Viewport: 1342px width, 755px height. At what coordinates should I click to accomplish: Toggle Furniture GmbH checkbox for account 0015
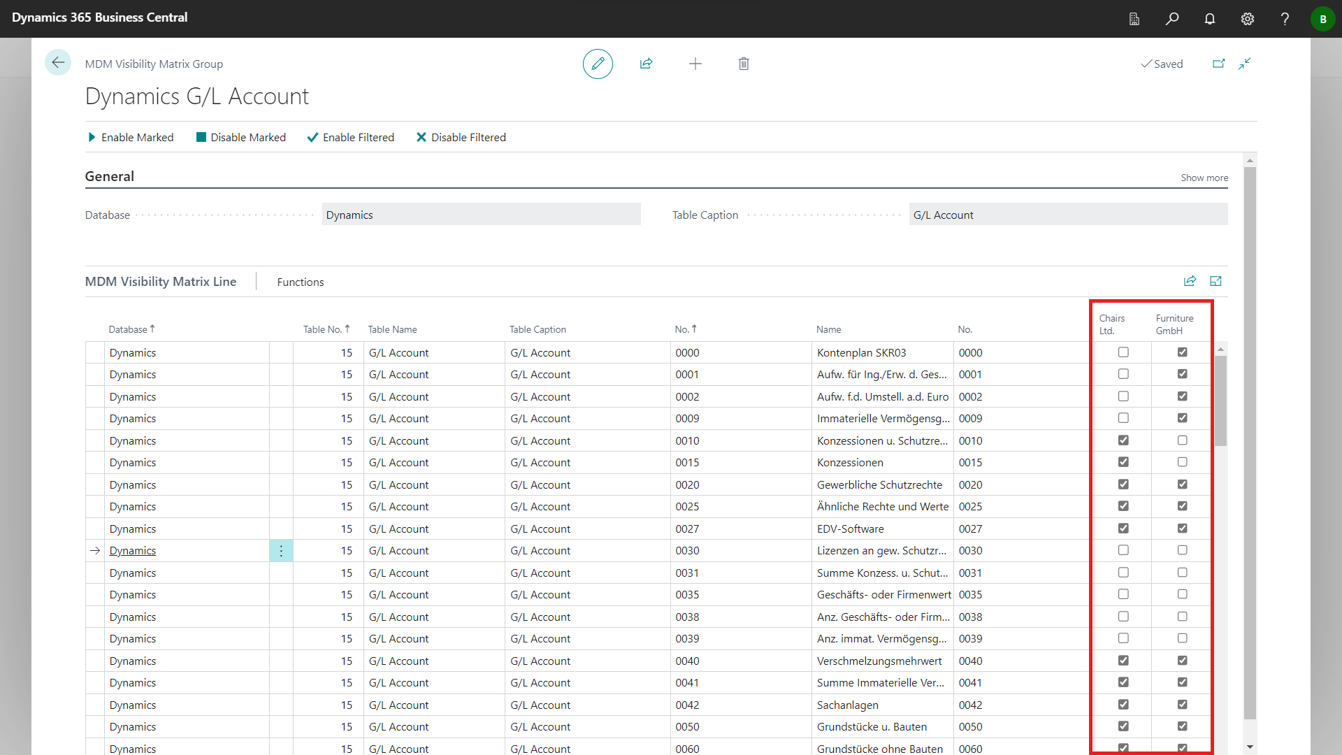1182,462
